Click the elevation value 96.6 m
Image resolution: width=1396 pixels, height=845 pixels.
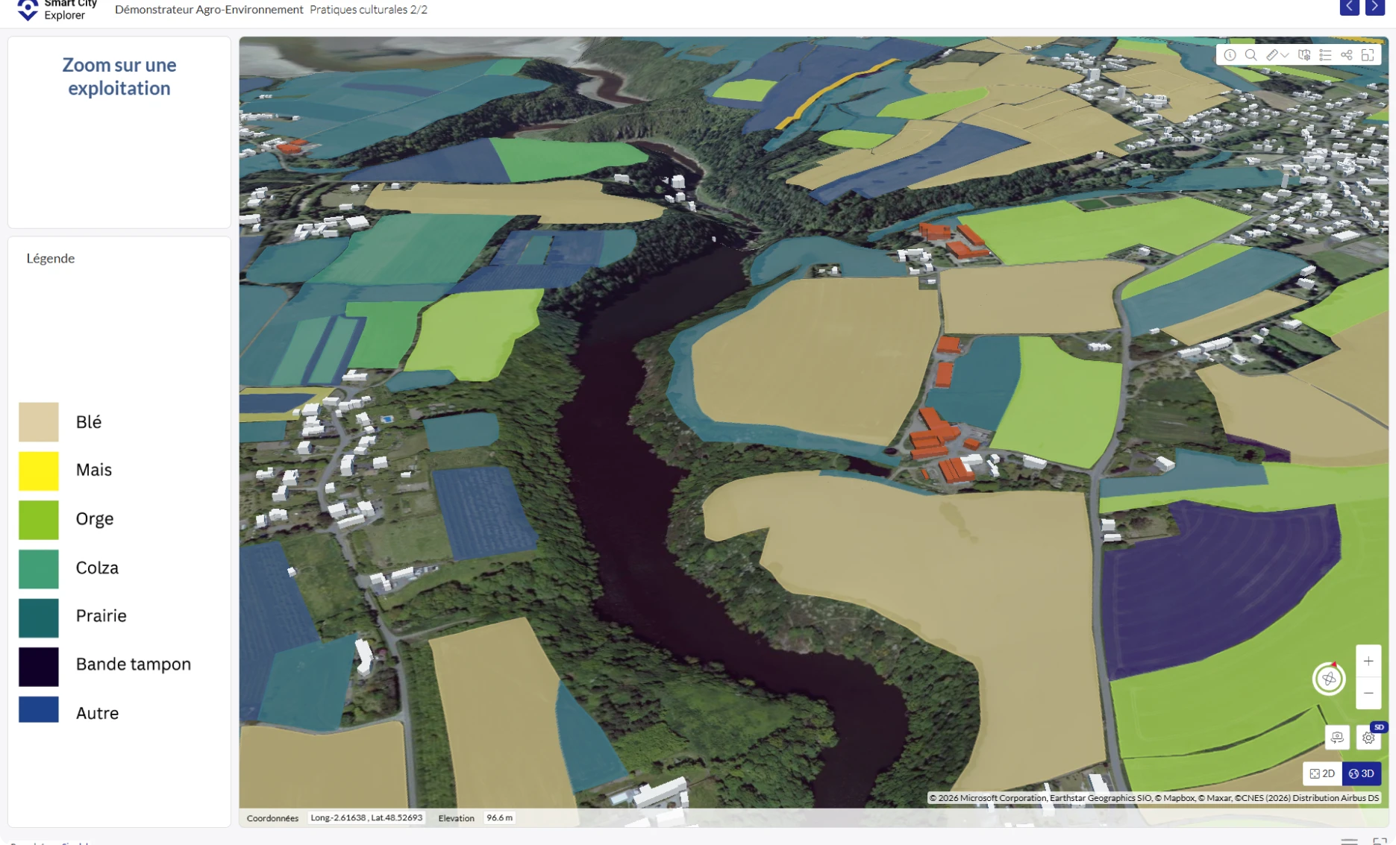coord(499,817)
